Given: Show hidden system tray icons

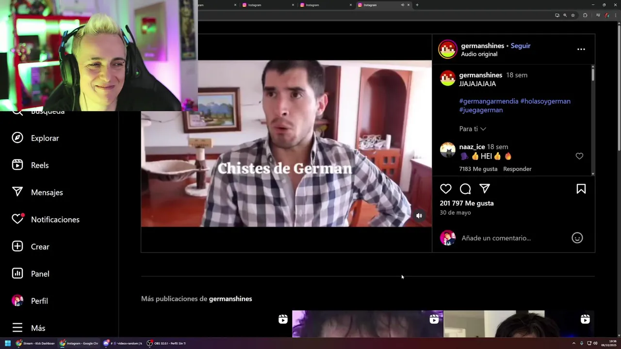Looking at the screenshot, I should coord(574,343).
